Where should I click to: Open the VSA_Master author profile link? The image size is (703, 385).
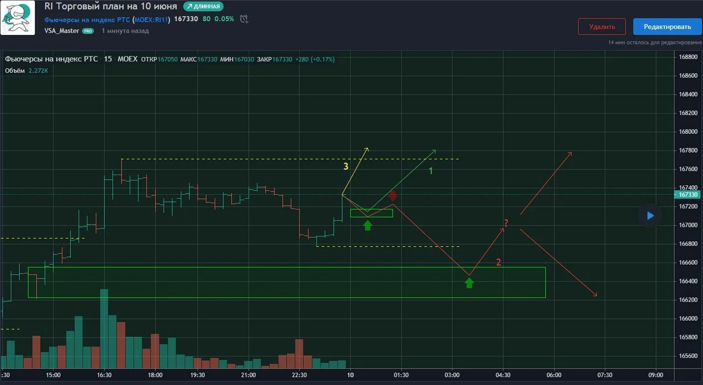61,31
